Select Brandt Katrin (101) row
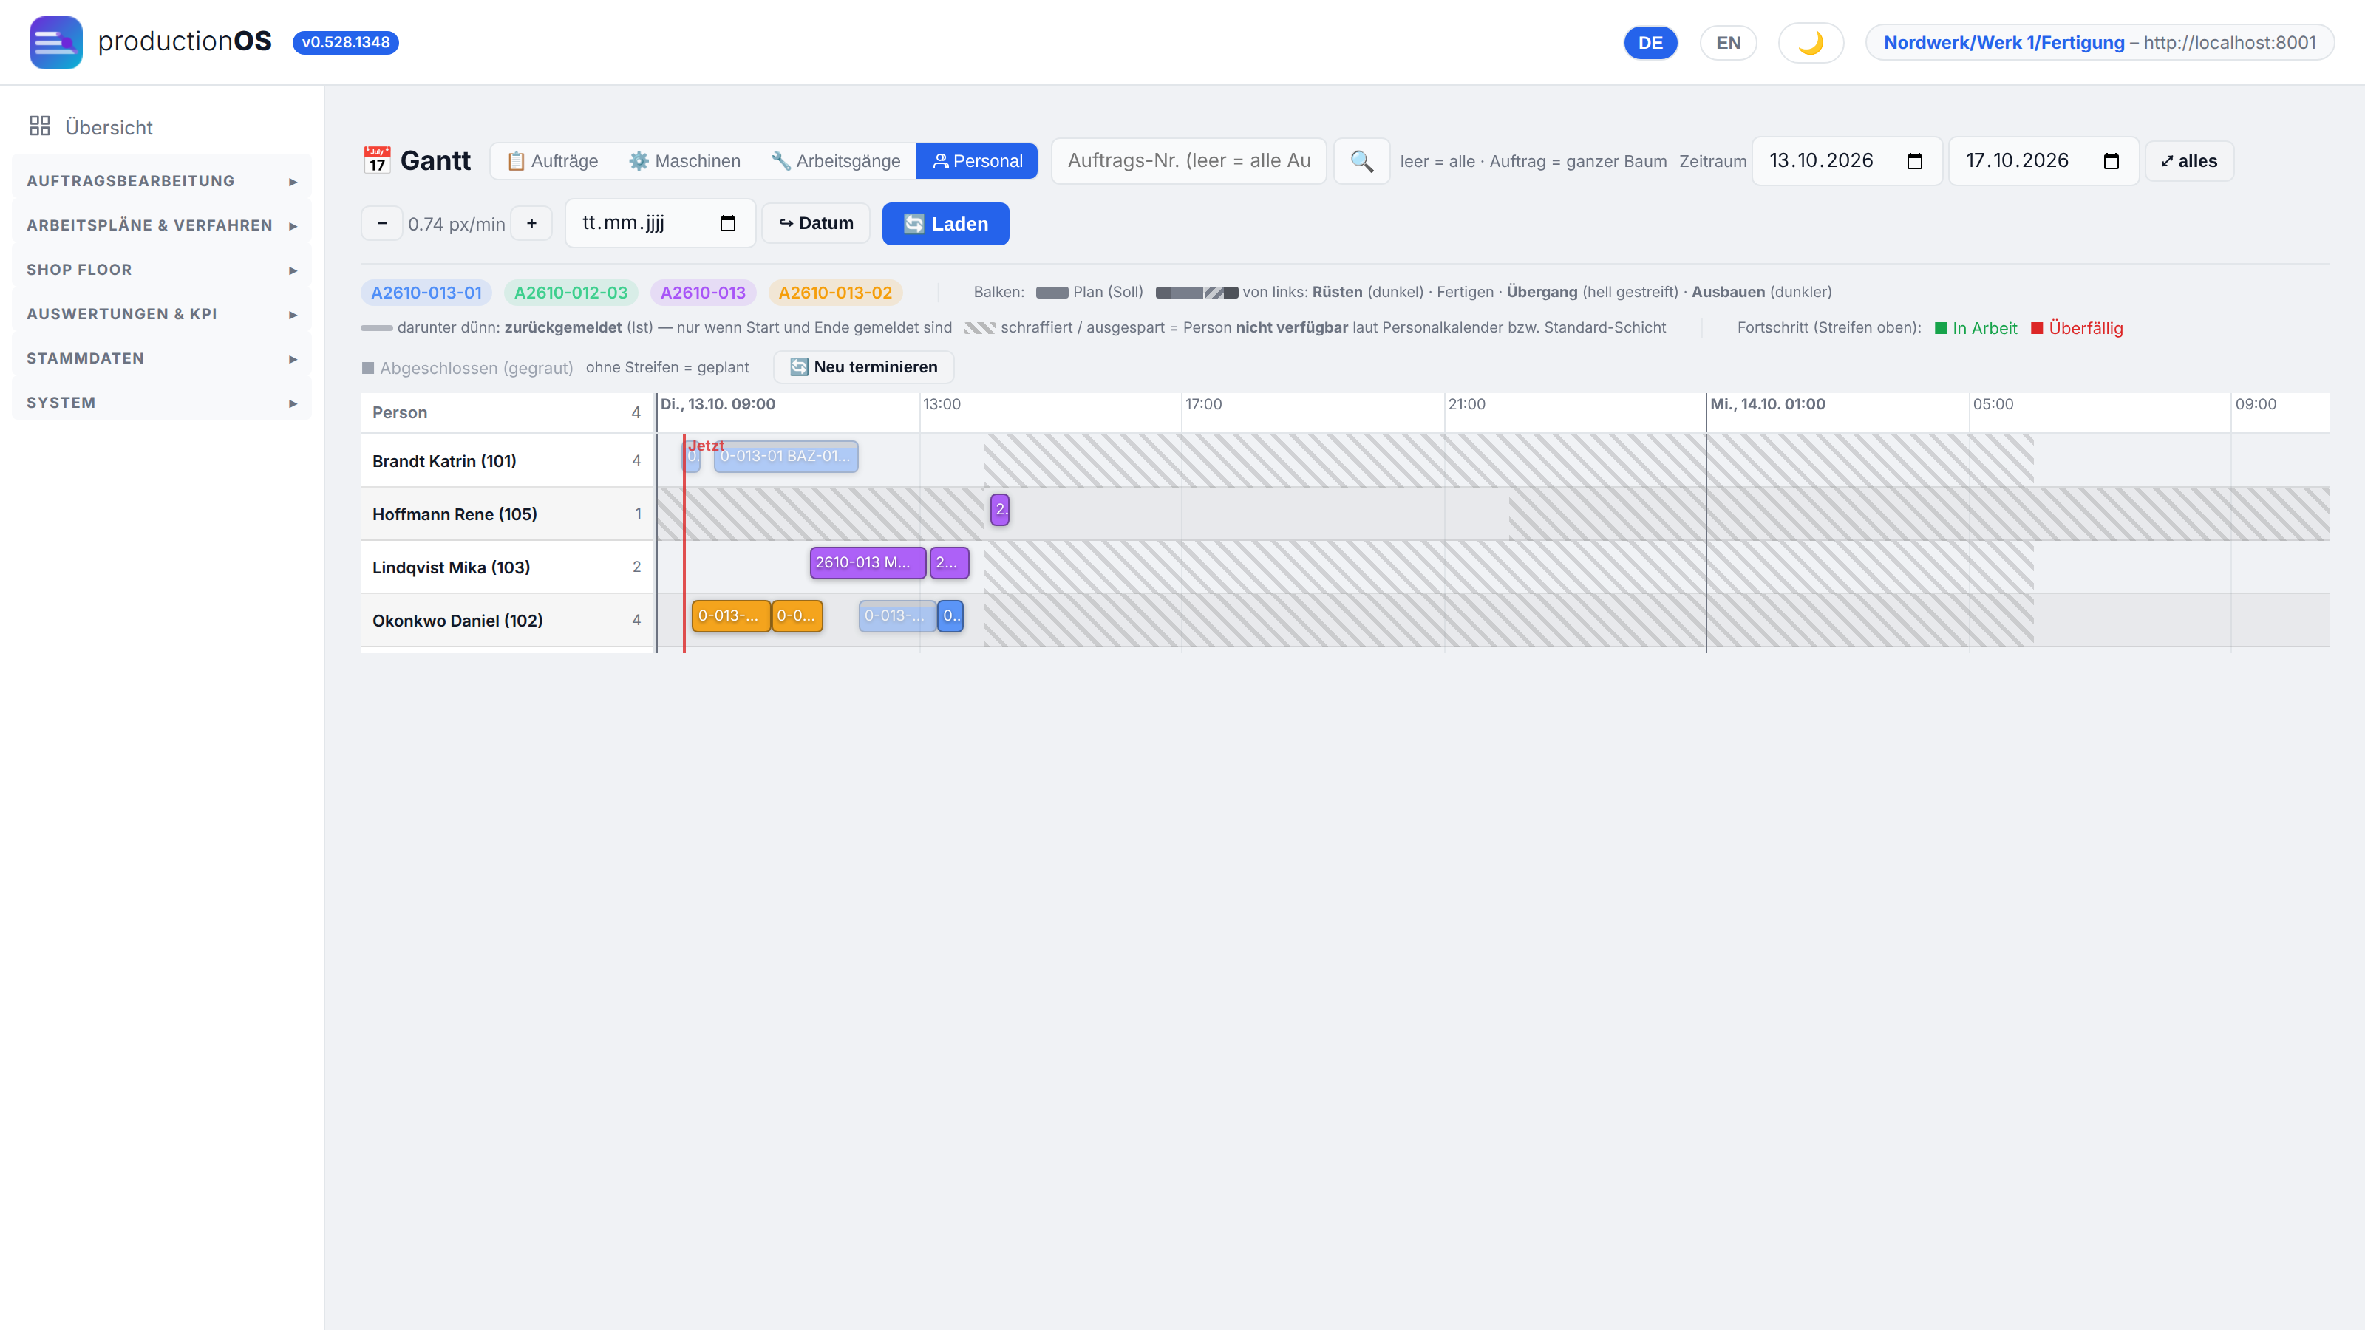Screen dimensions: 2365x1330 (x=507, y=461)
